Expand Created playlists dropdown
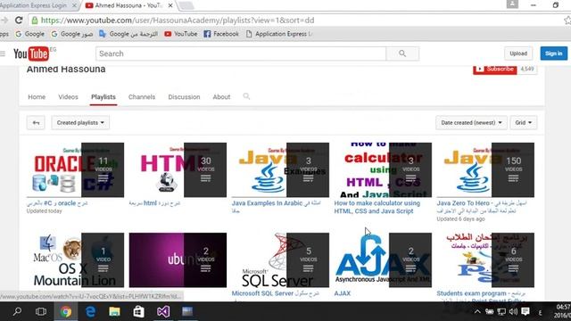This screenshot has height=321, width=571. [x=80, y=123]
